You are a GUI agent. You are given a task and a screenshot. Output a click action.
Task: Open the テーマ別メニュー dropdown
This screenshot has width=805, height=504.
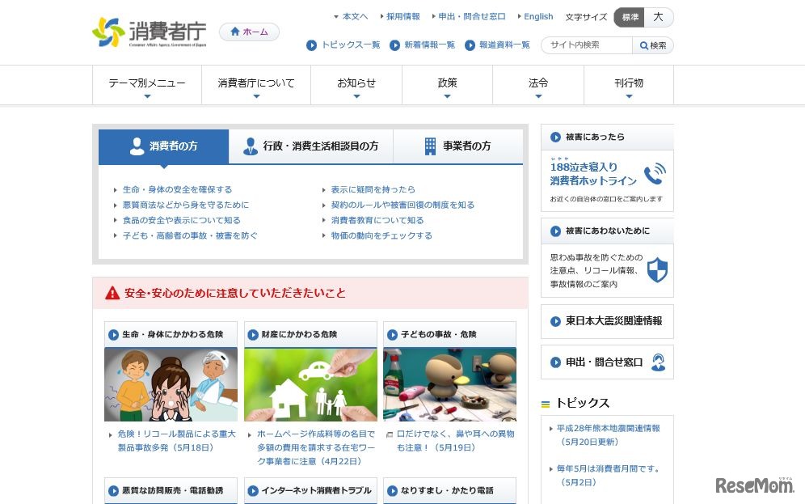coord(148,83)
